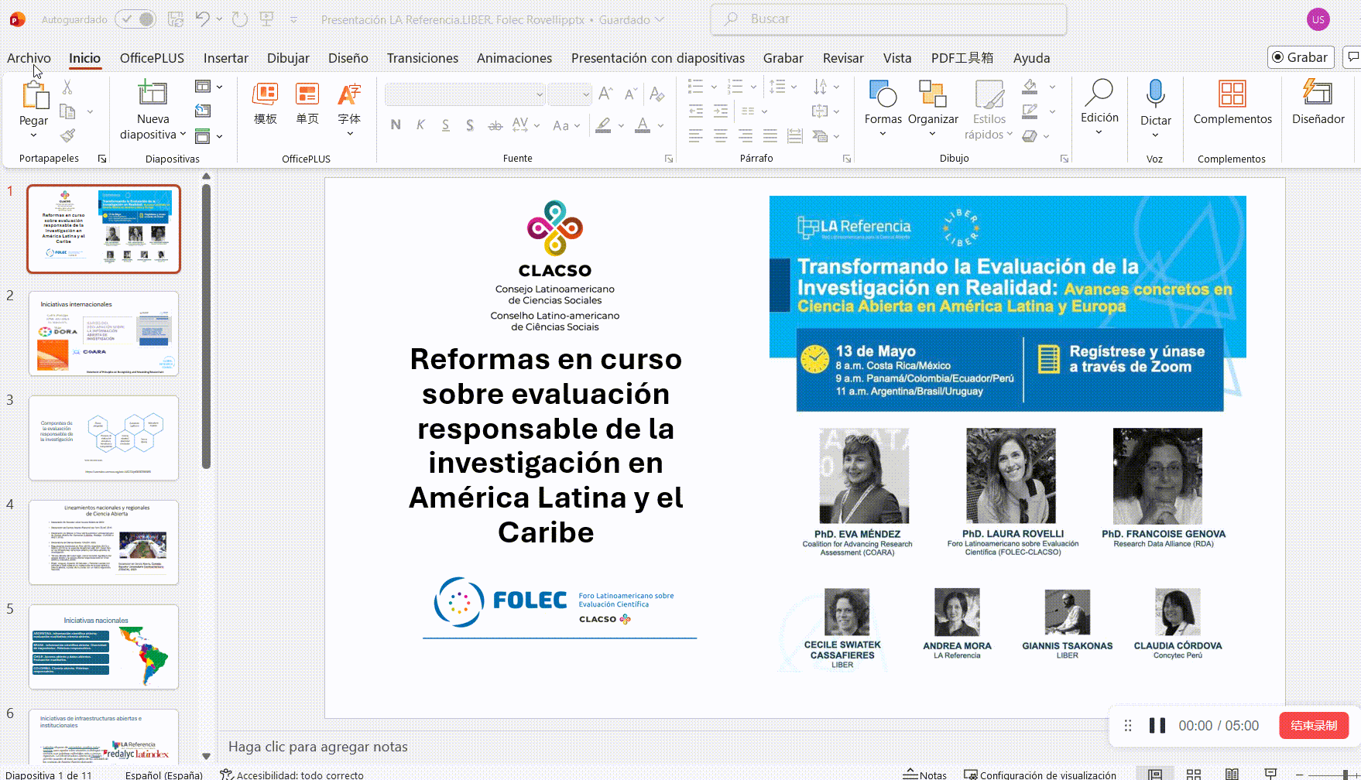This screenshot has width=1361, height=780.
Task: Click the save icon in title bar
Action: coord(176,19)
